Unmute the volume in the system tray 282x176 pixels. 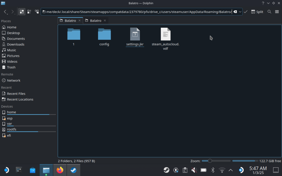tap(194, 170)
